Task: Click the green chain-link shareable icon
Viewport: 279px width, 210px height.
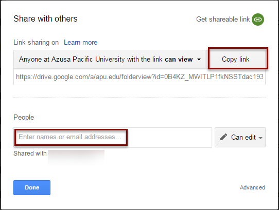Action: click(258, 20)
